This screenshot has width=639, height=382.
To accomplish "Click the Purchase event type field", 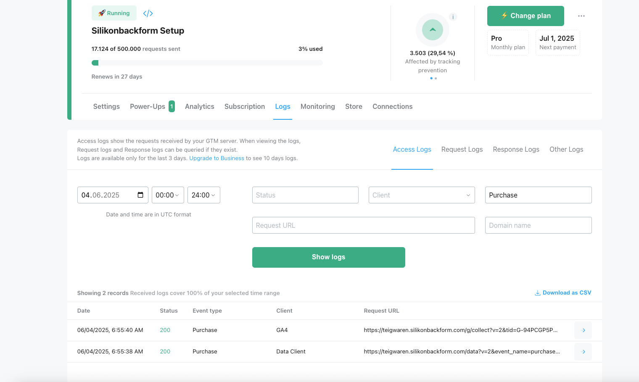I will 538,195.
